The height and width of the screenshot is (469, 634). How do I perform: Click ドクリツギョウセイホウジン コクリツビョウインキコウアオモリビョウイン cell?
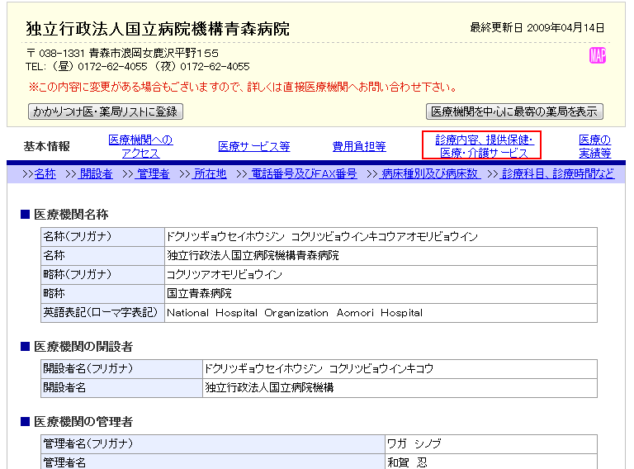tap(381, 236)
